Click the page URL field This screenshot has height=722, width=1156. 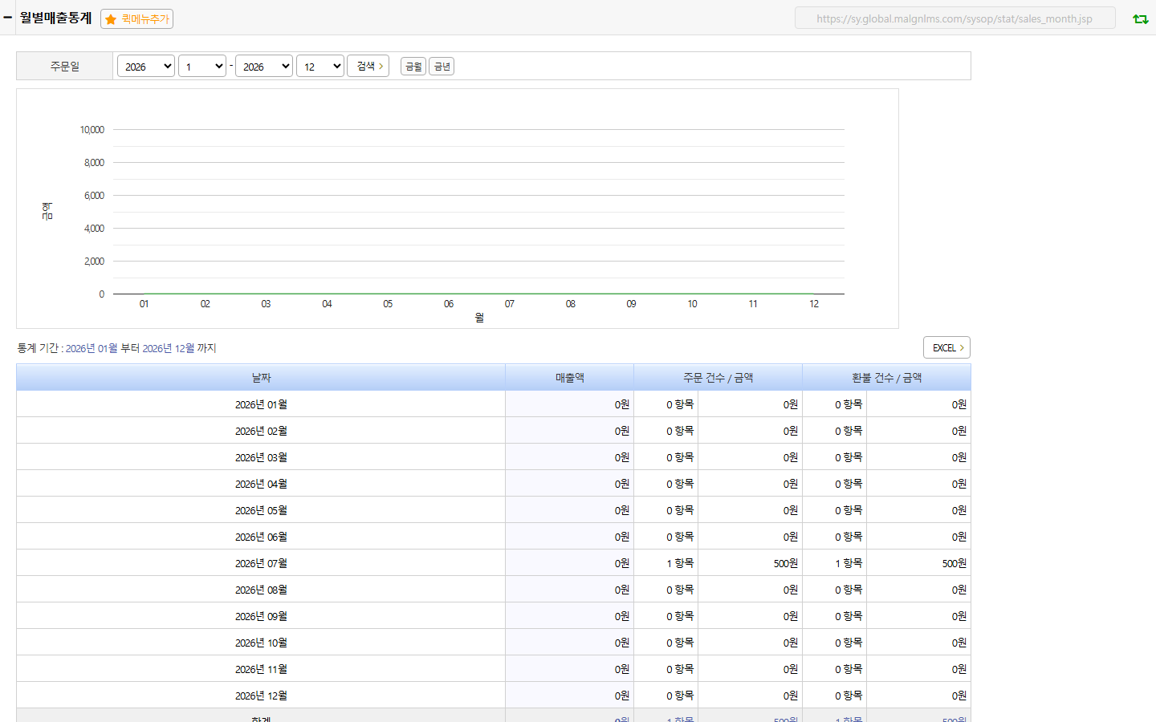pyautogui.click(x=955, y=18)
